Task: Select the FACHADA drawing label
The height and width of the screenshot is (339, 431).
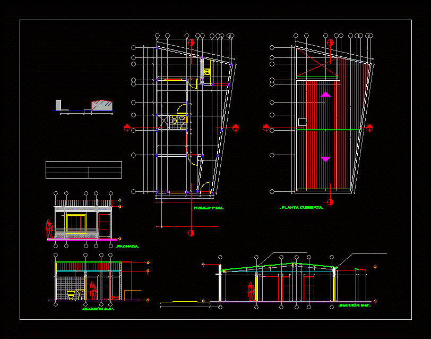Action: tap(127, 247)
